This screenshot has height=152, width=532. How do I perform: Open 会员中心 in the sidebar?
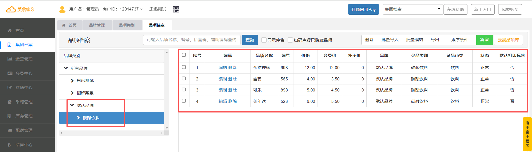[24, 73]
